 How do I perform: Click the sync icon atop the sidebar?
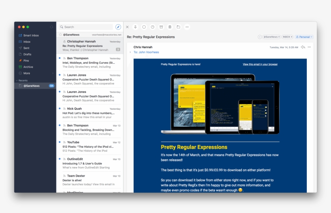51,27
